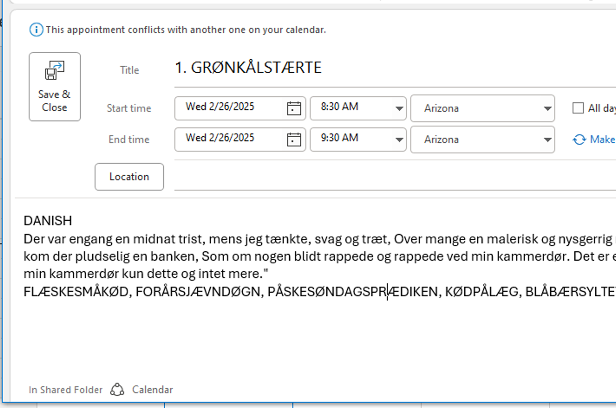Screen dimensions: 616x408
Task: Expand the 9:30 AM end time dropdown
Action: [x=399, y=139]
